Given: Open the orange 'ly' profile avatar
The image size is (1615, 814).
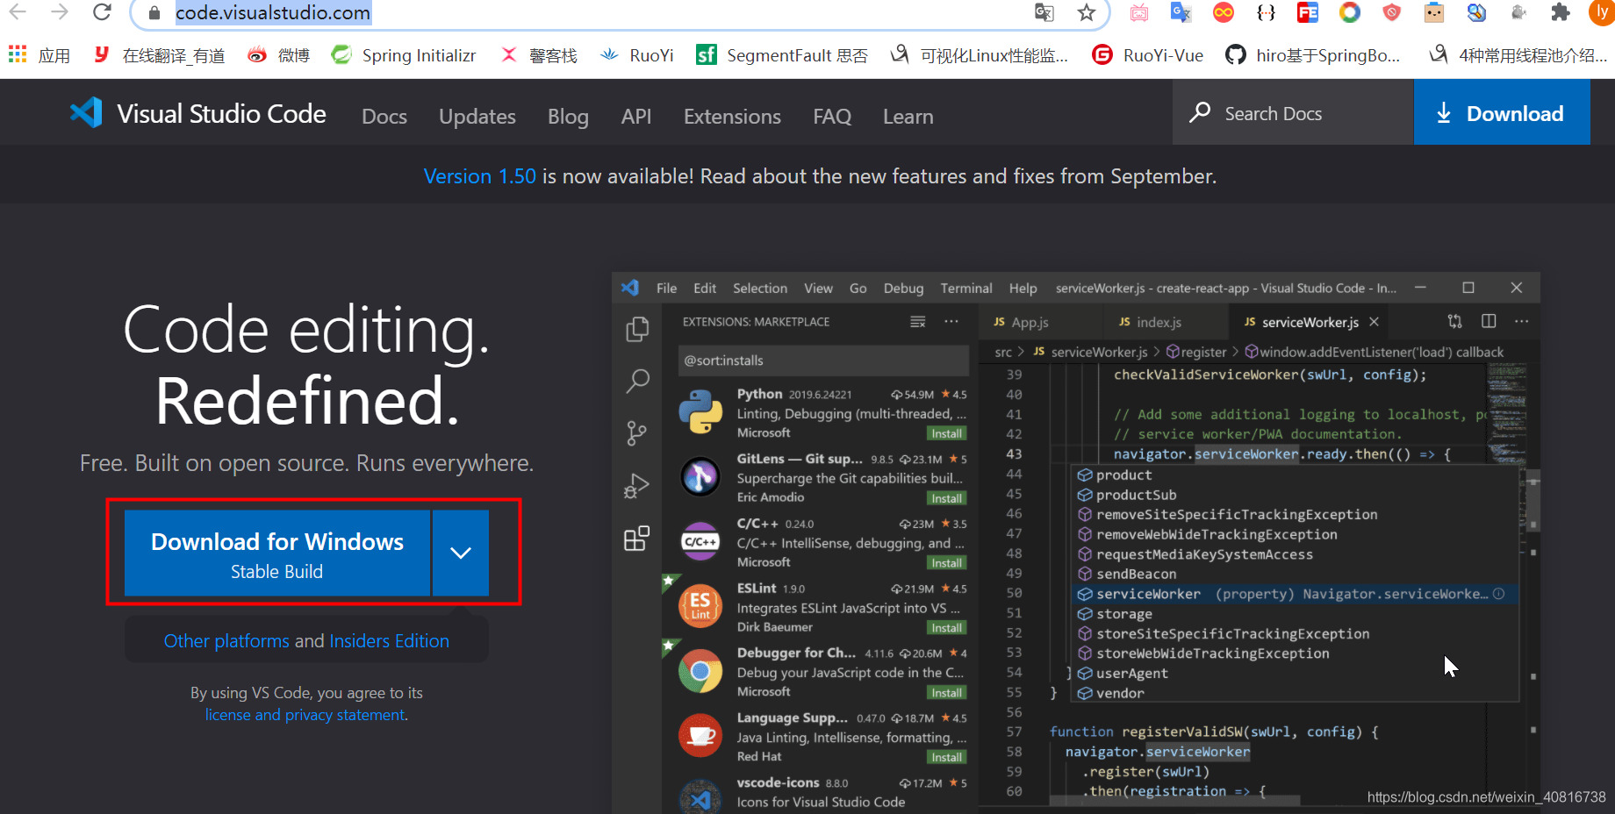Looking at the screenshot, I should click(x=1603, y=12).
